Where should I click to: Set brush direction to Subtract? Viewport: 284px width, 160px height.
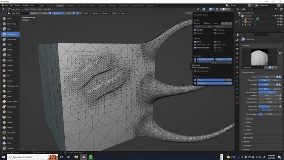(276, 89)
